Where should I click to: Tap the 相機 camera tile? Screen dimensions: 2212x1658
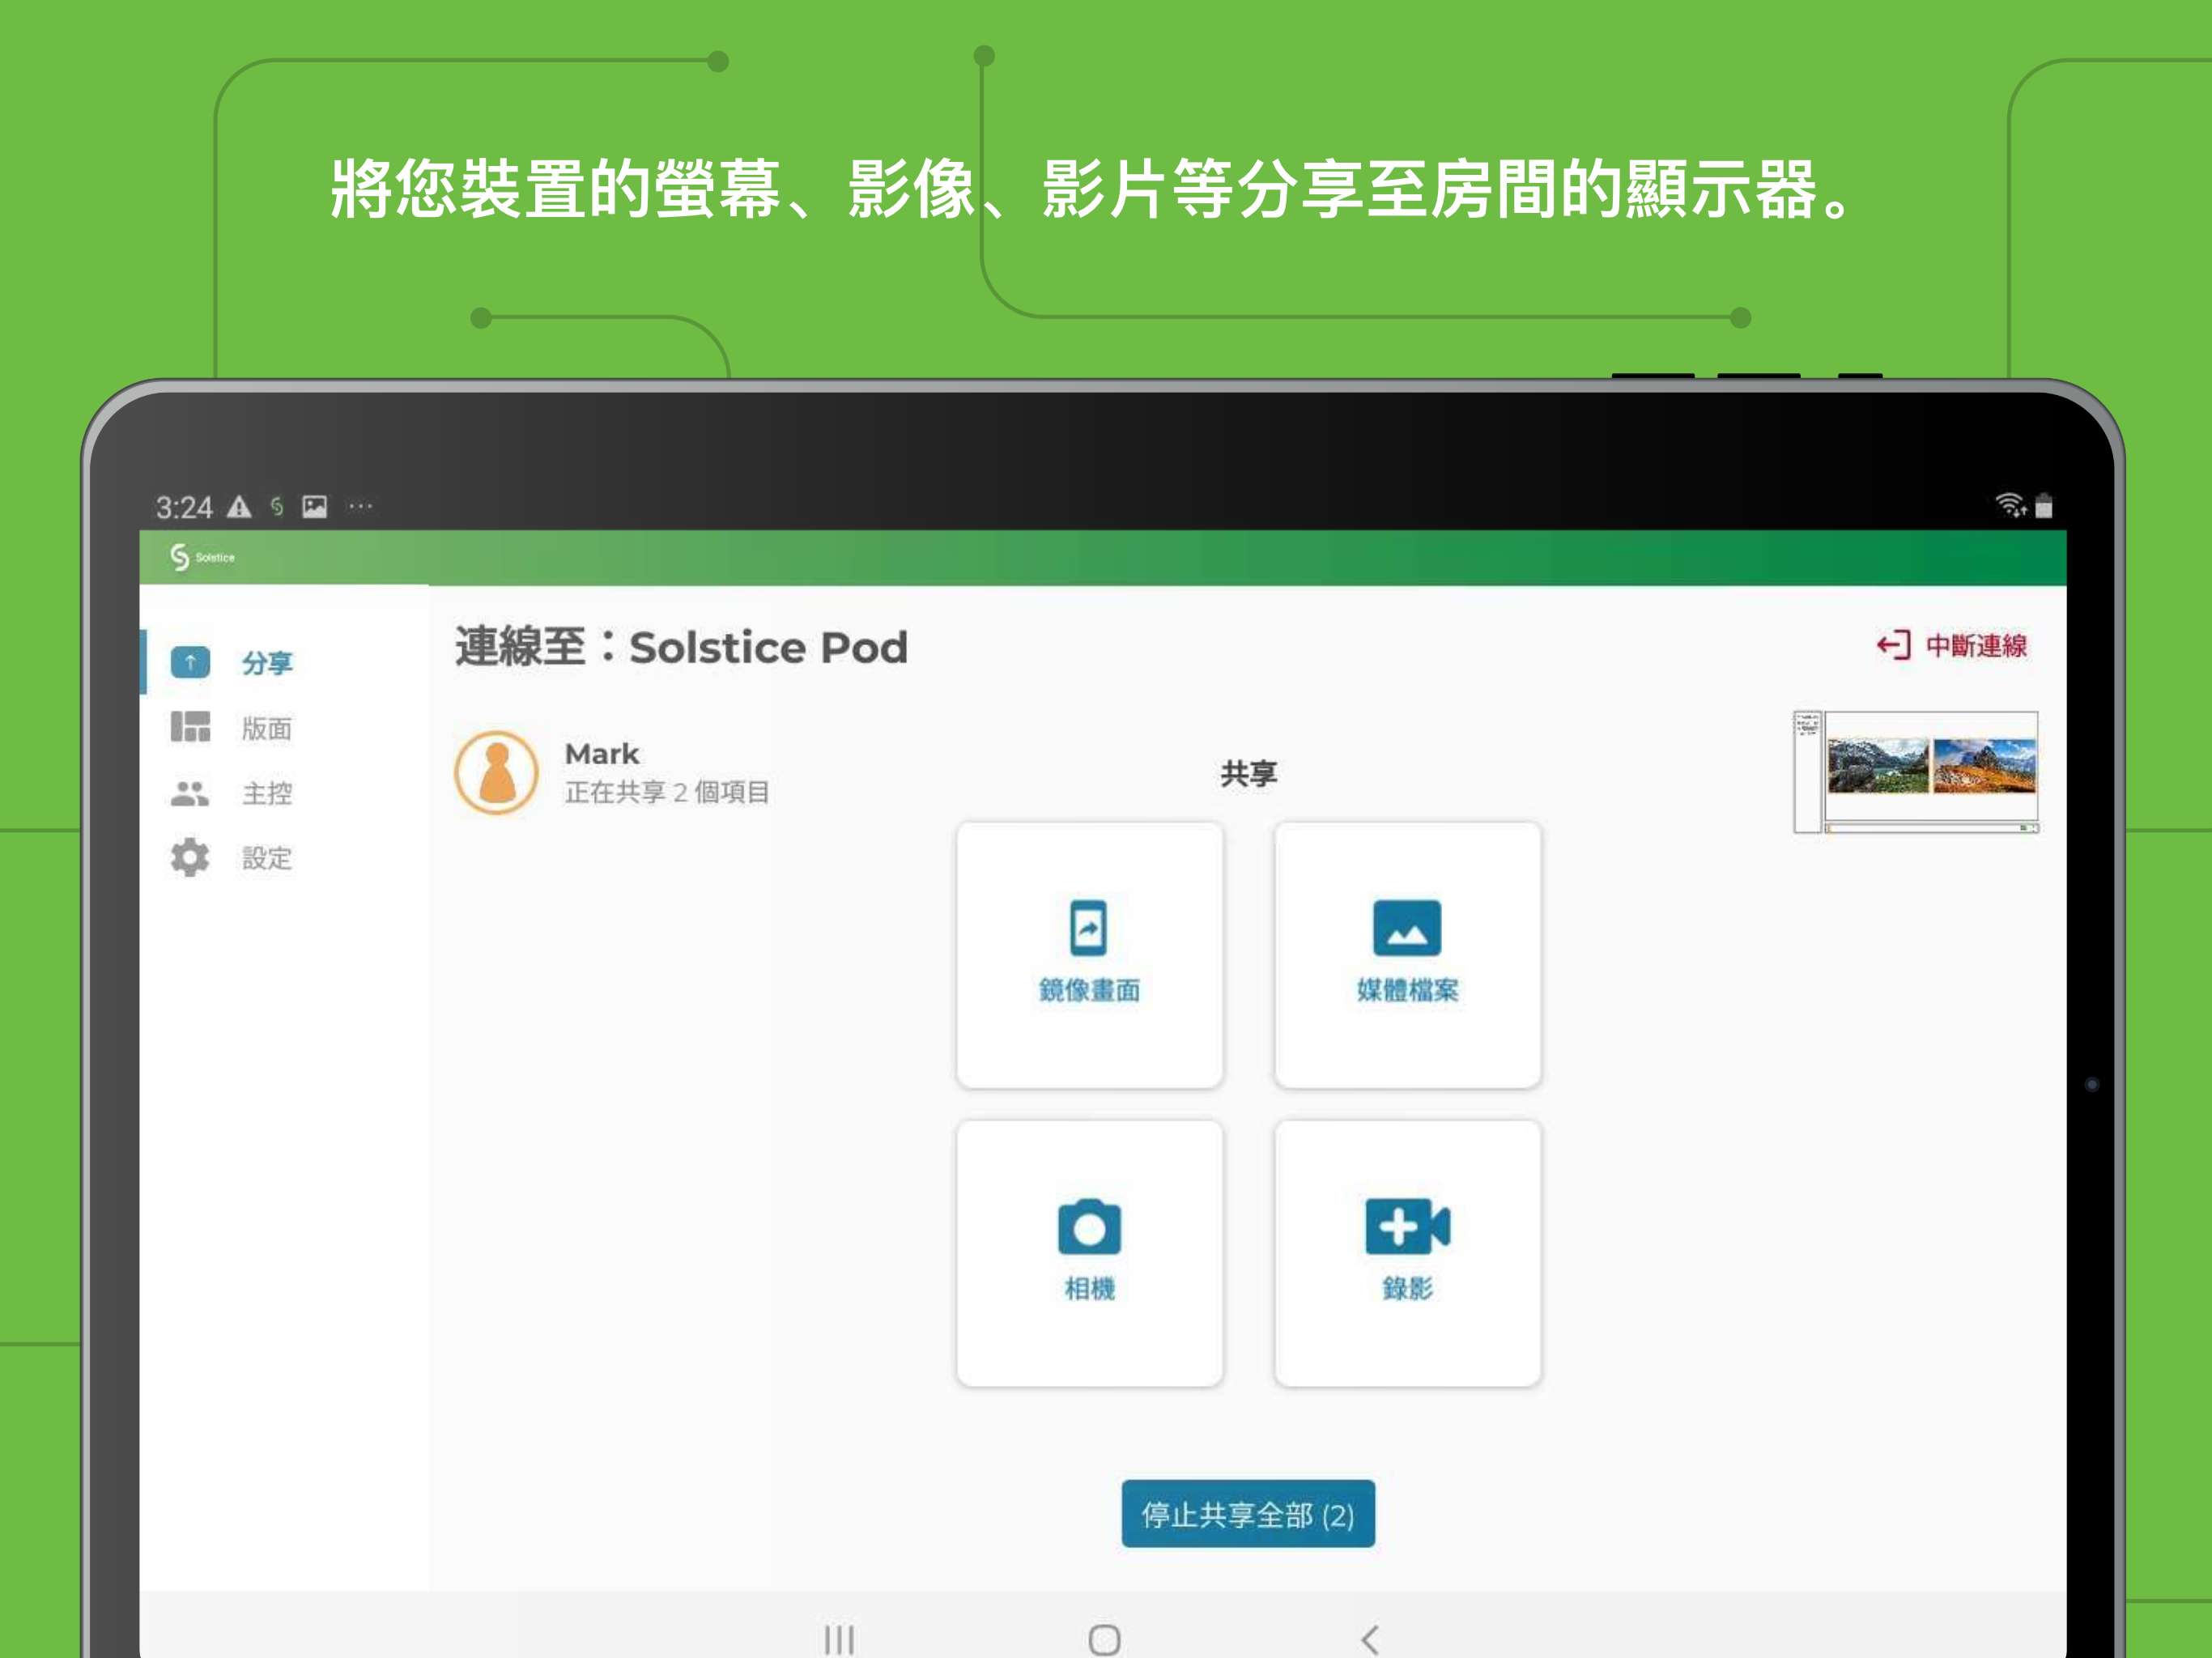[x=1089, y=1253]
